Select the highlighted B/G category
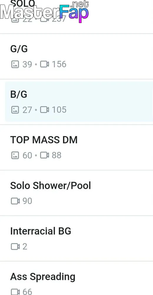 pos(79,101)
